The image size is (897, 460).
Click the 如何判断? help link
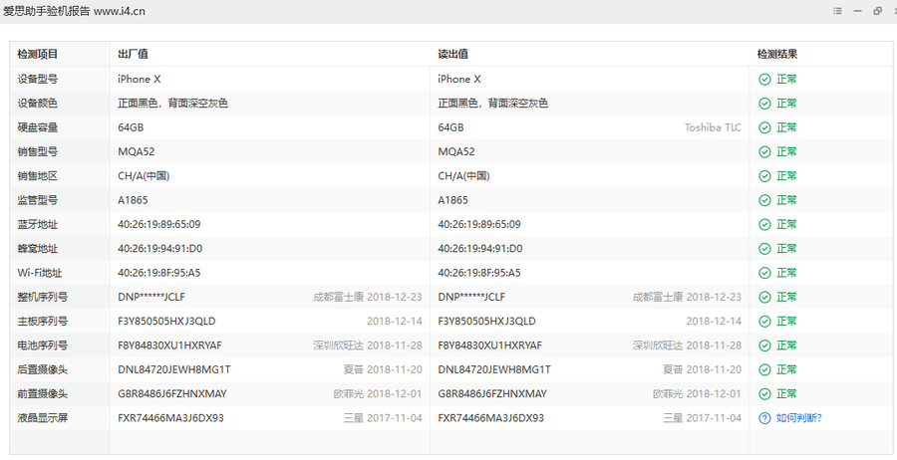tap(798, 418)
